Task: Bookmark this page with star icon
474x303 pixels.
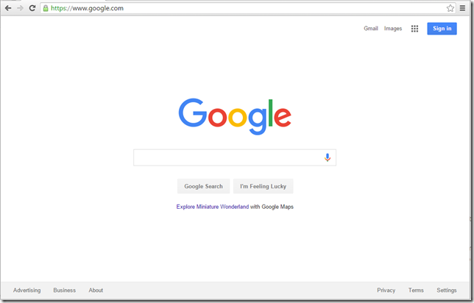Action: point(450,8)
